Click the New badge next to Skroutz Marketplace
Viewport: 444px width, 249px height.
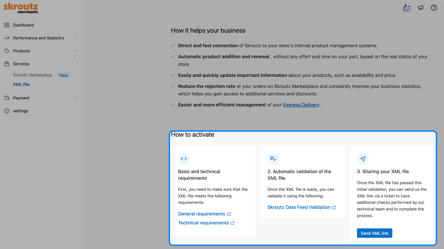click(64, 75)
